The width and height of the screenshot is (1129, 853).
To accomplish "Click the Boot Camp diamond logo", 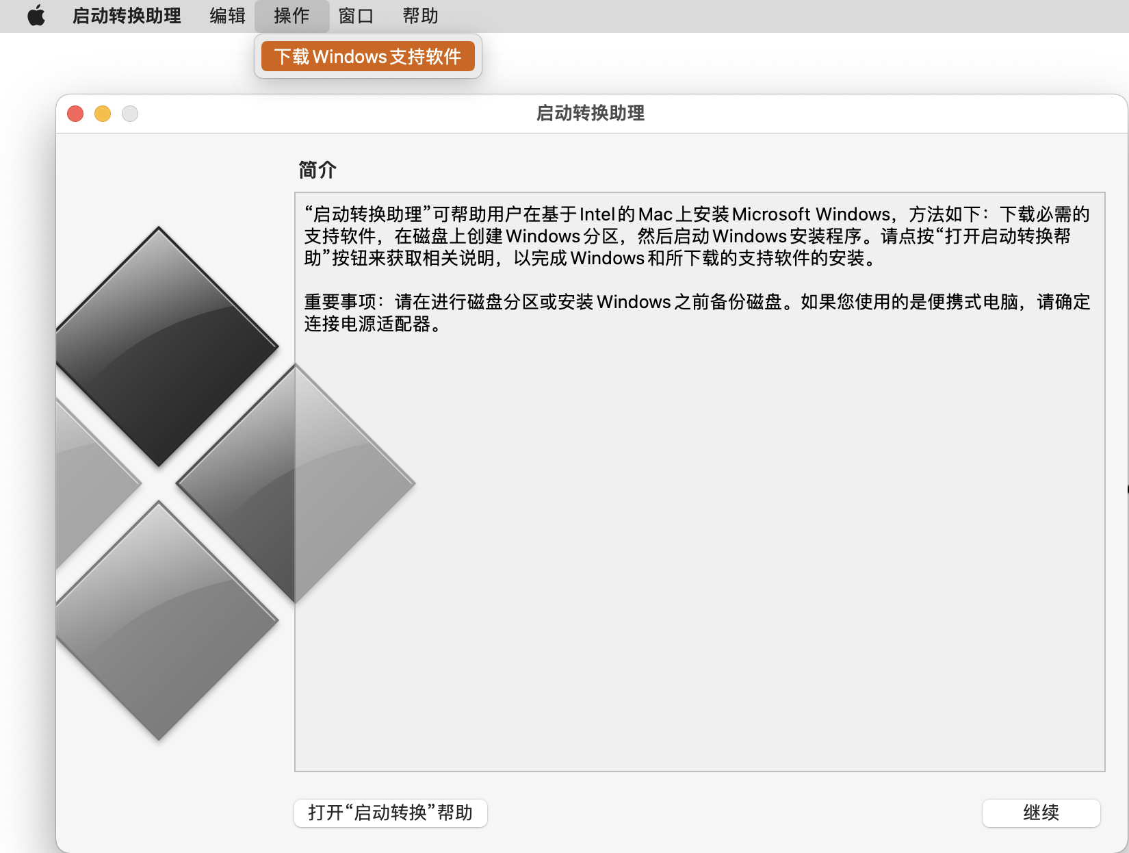I will [235, 483].
